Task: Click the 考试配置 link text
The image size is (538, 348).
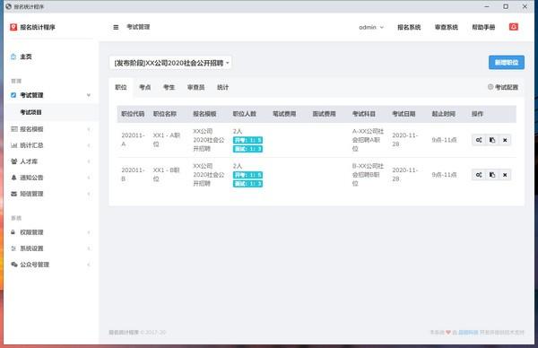Action: [x=507, y=87]
